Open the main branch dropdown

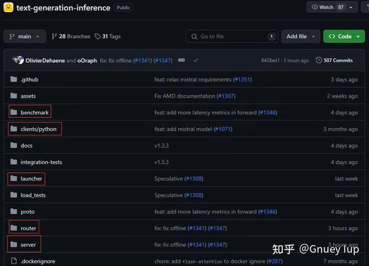point(24,36)
